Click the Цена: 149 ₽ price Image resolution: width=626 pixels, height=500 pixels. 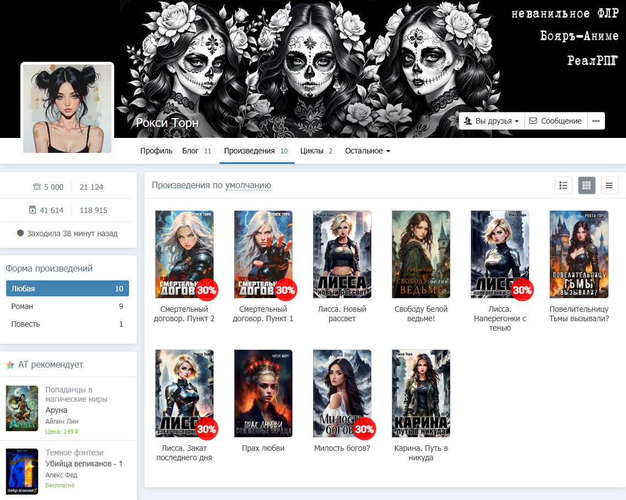pyautogui.click(x=62, y=432)
